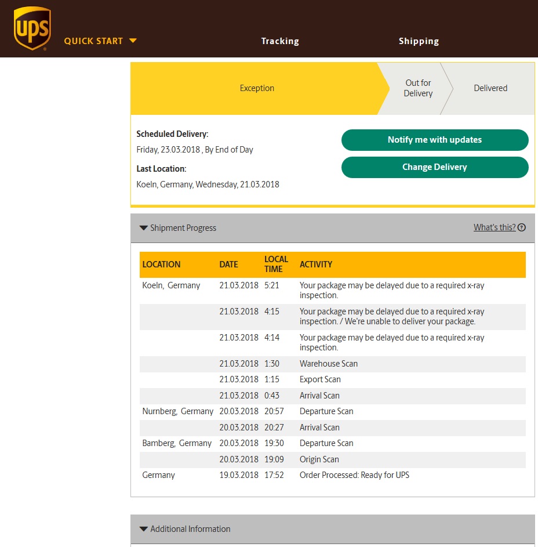Click the Last Location label
Screen dimensions: 538x547
161,169
